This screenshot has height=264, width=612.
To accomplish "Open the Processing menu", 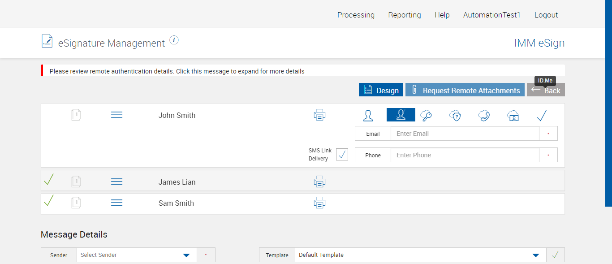I will click(356, 15).
